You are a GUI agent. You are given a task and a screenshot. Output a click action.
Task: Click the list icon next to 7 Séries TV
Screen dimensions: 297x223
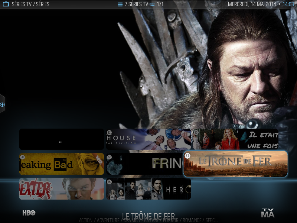(120, 4)
